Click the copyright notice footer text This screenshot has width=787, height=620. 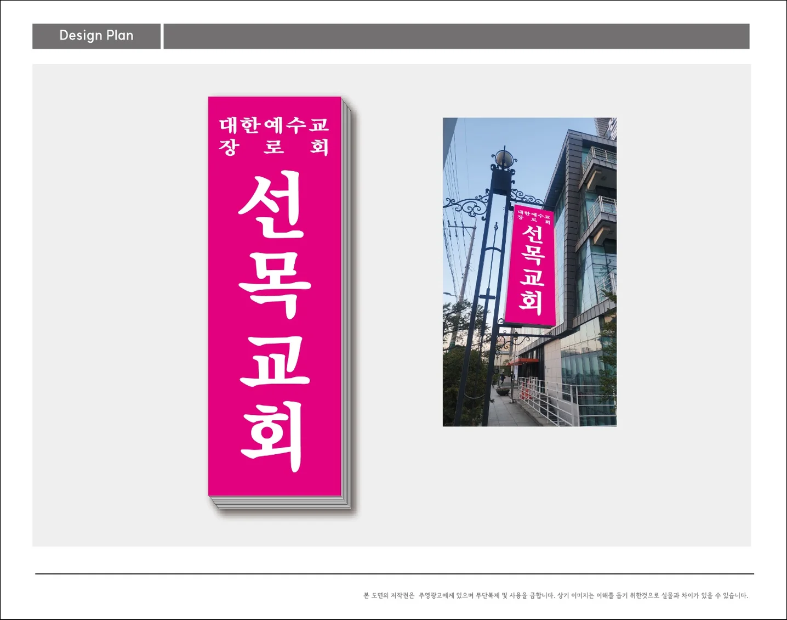555,595
